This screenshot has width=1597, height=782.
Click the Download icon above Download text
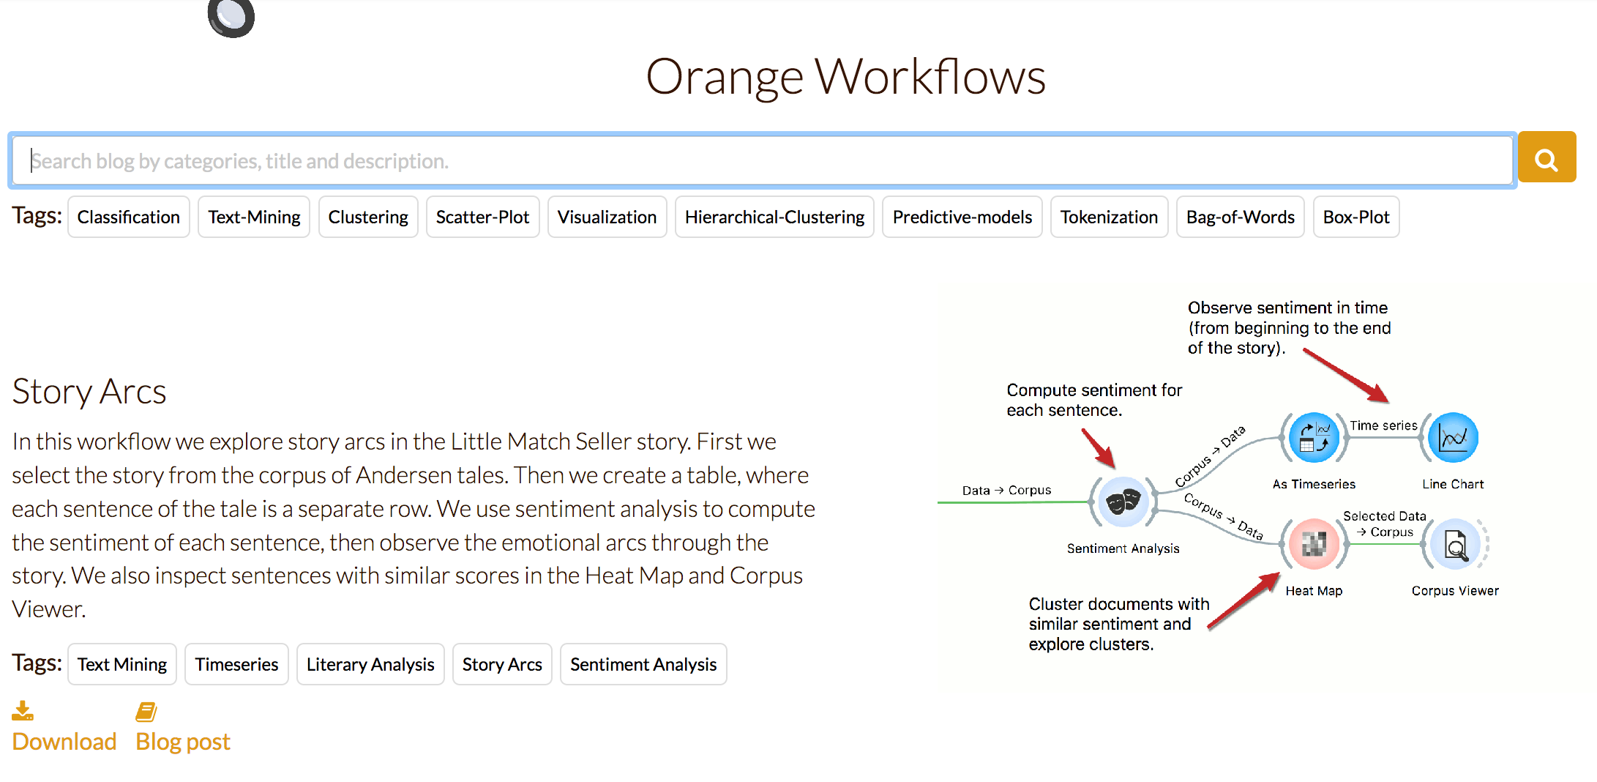pyautogui.click(x=23, y=709)
